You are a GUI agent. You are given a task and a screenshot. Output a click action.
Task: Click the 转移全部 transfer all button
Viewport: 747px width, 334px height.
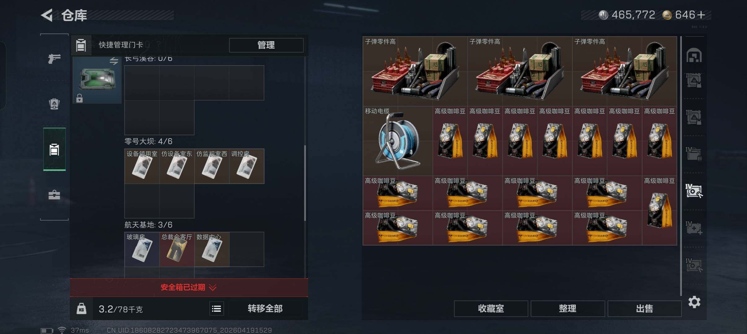tap(265, 309)
